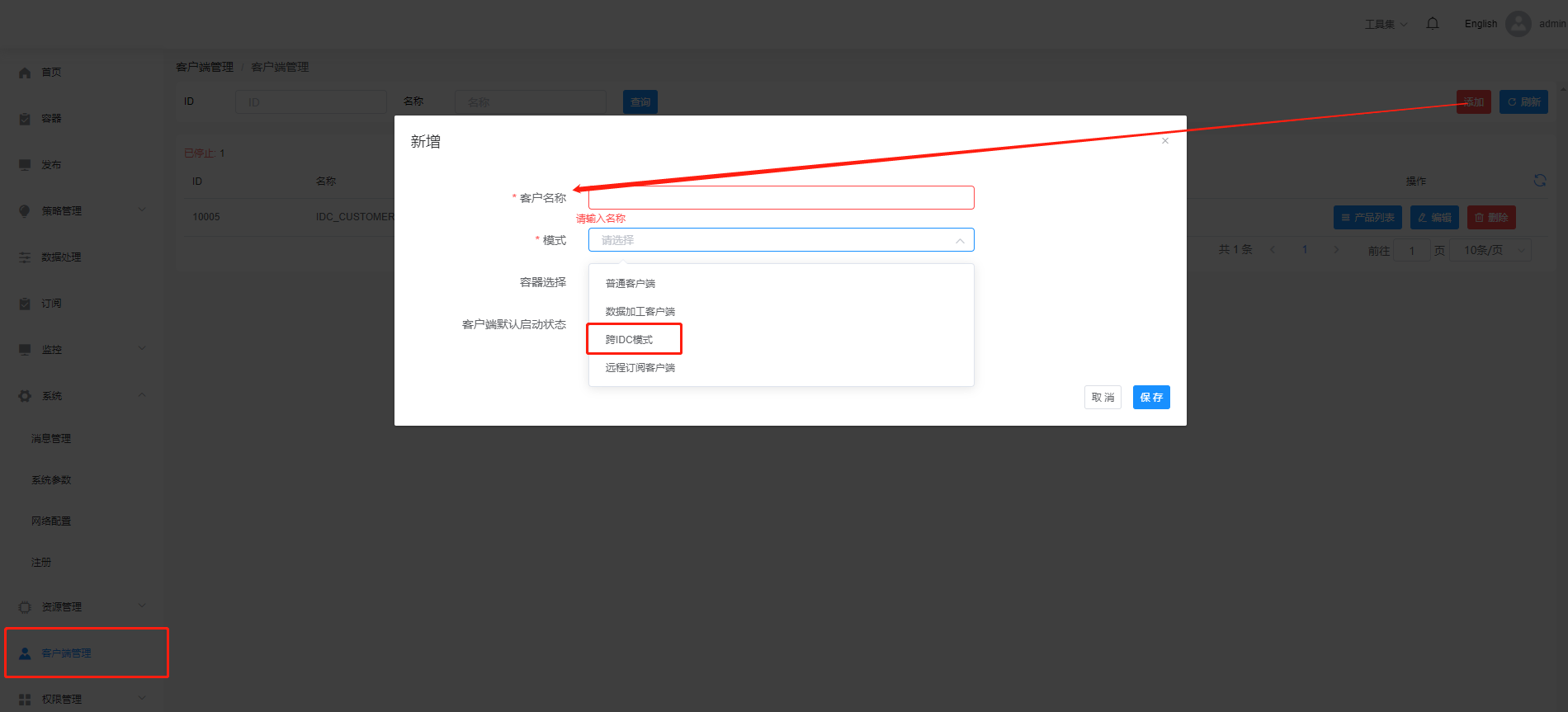Pick 数据加工客户端 option
Viewport: 1568px width, 712px height.
(640, 312)
